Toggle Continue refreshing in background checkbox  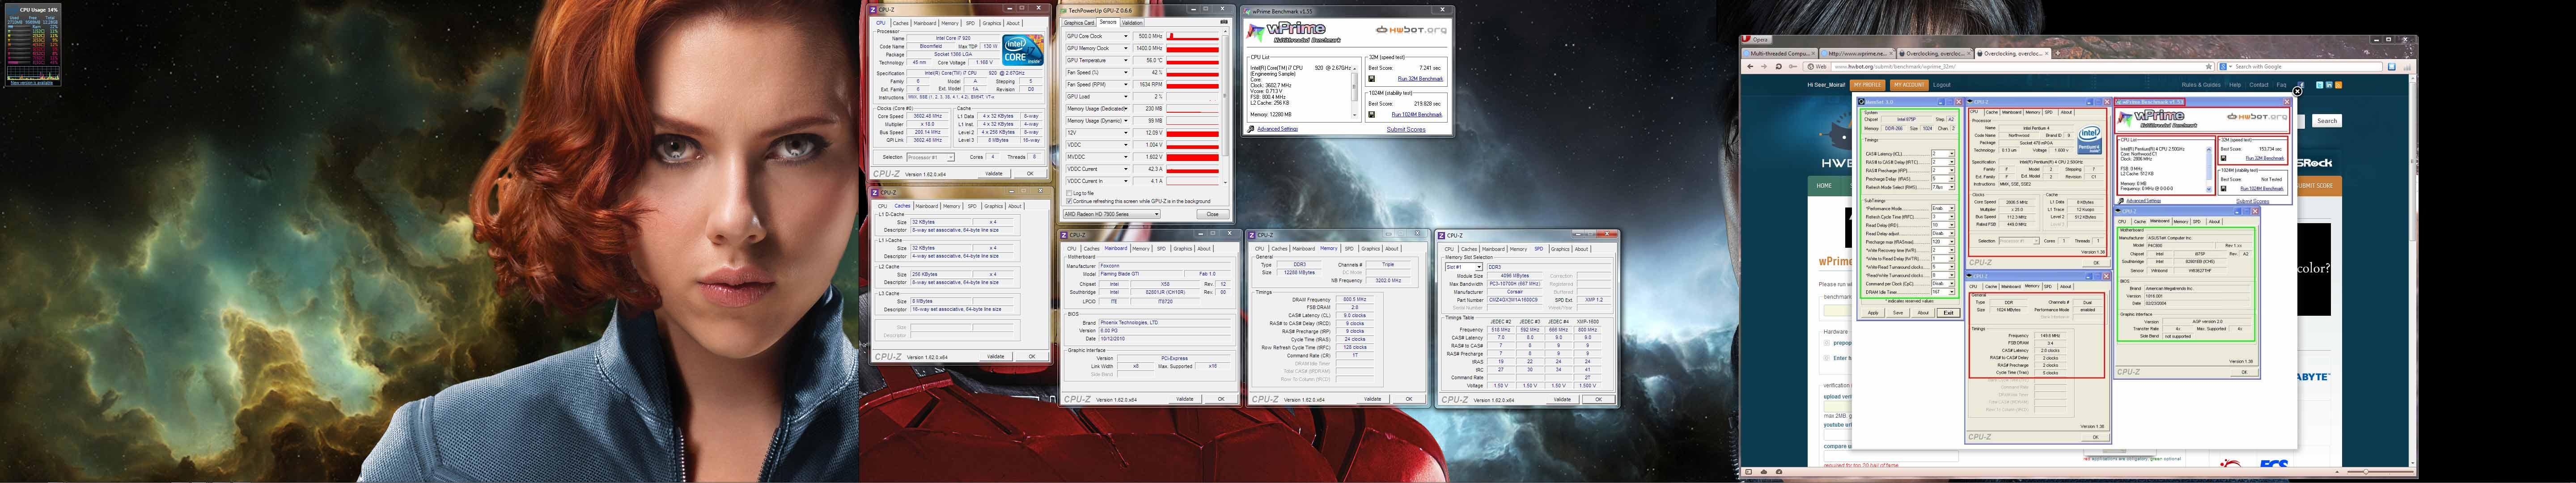tap(1069, 201)
